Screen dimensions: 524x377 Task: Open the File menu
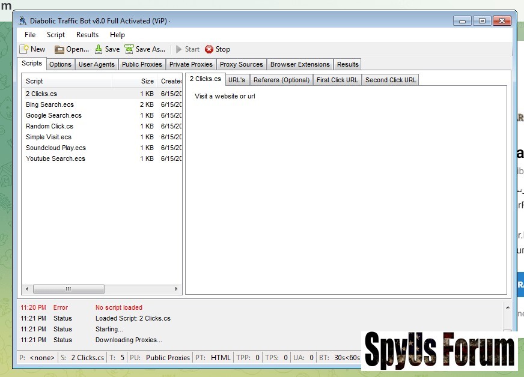coord(30,35)
